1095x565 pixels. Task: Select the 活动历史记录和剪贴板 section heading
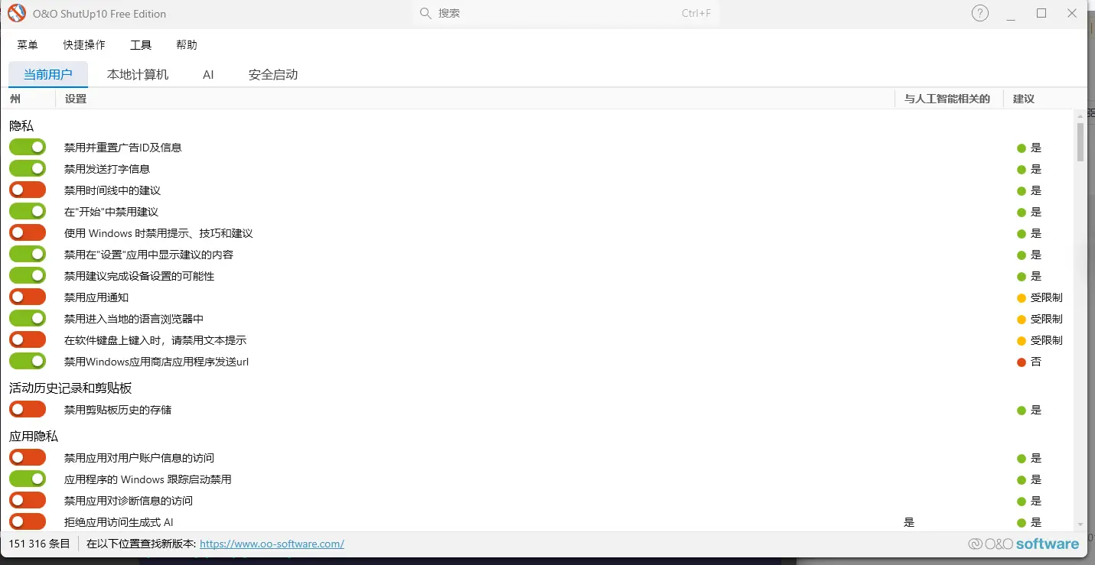pyautogui.click(x=70, y=388)
